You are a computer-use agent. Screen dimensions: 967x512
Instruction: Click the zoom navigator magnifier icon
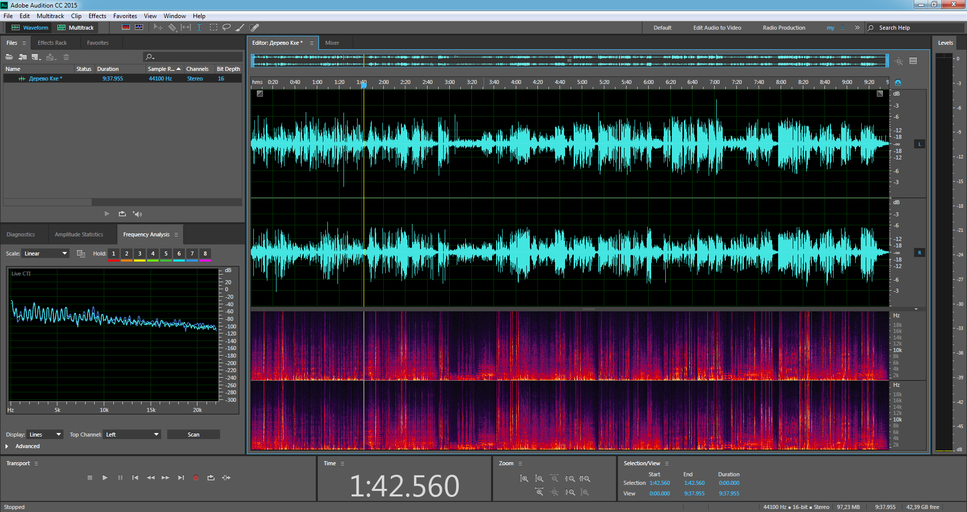[899, 61]
